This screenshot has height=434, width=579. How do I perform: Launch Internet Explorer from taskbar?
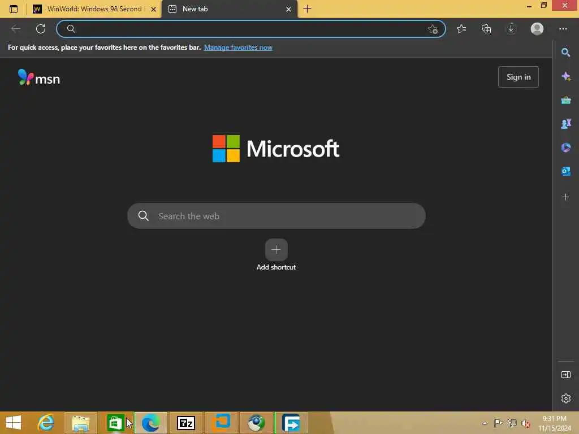click(46, 423)
